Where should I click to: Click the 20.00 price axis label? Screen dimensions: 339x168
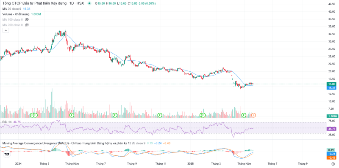[331, 71]
